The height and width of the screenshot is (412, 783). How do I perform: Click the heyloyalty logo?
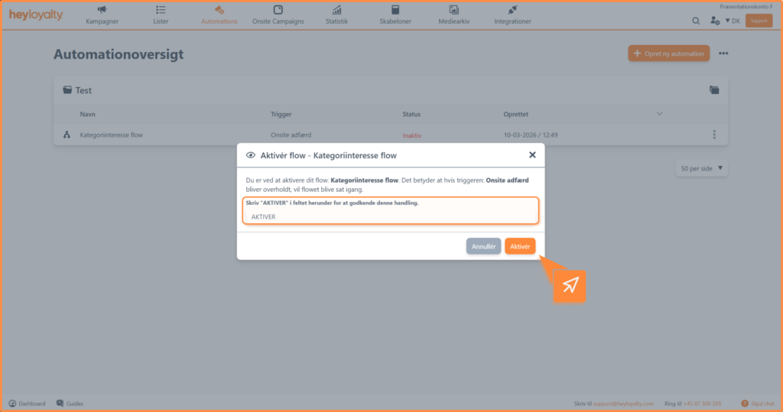[x=36, y=15]
